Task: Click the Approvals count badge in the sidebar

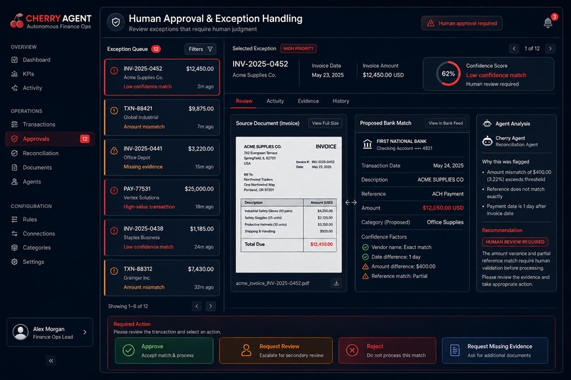Action: tap(84, 139)
